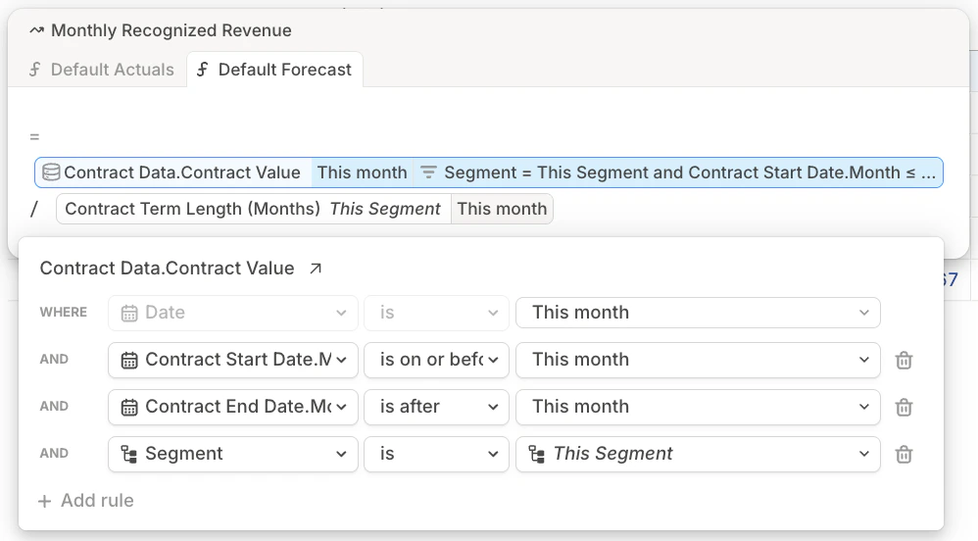The image size is (978, 541).
Task: Remove the Segment filter rule
Action: pyautogui.click(x=904, y=454)
